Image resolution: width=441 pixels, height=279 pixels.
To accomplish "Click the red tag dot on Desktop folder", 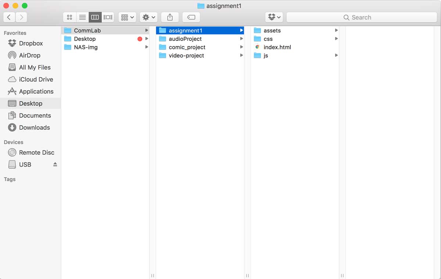I will click(x=140, y=39).
